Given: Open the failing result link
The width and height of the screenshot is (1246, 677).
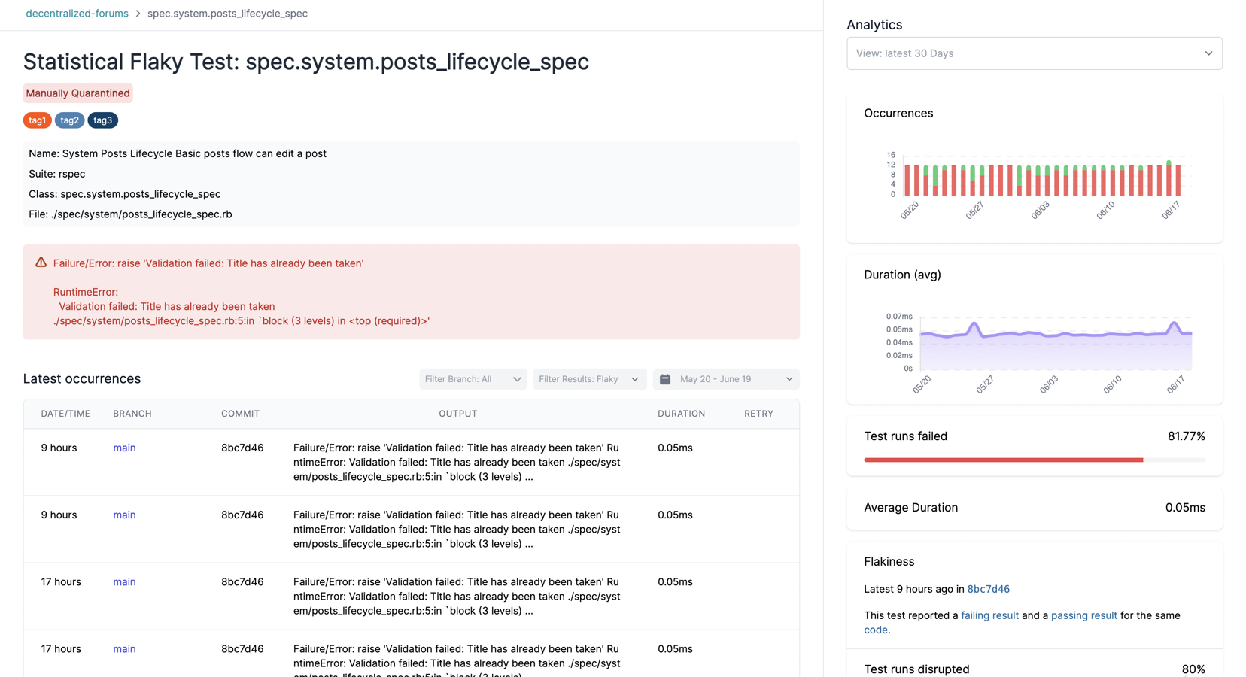Looking at the screenshot, I should click(989, 615).
